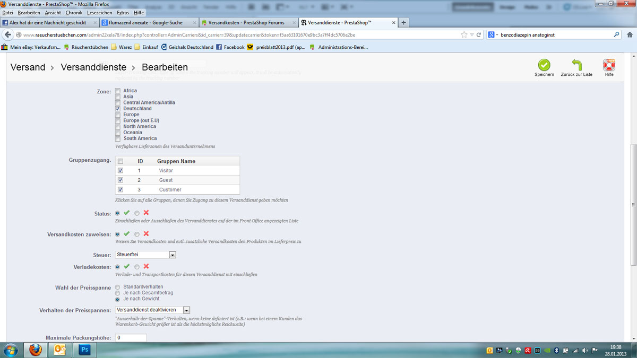The width and height of the screenshot is (637, 358).
Task: Select Standardverhalten radio option
Action: [x=118, y=287]
